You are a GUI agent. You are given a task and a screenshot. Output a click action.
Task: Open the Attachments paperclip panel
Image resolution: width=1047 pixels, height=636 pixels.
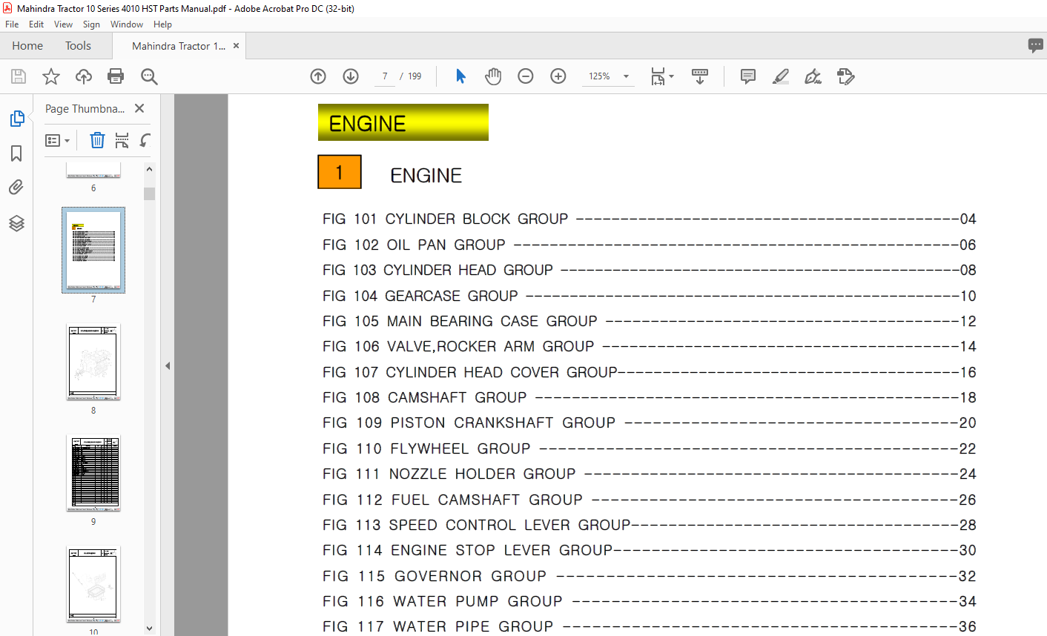pyautogui.click(x=16, y=188)
